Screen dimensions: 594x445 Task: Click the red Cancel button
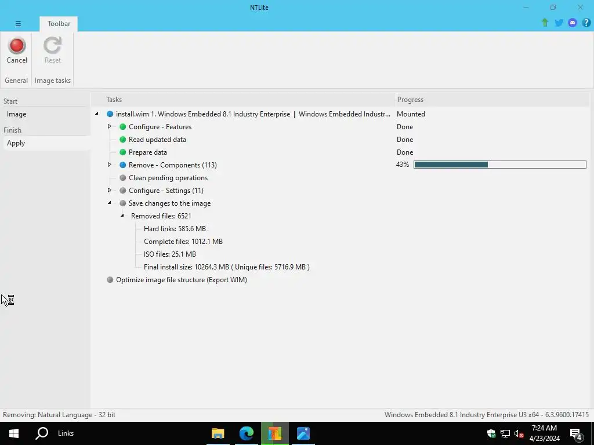pos(17,50)
